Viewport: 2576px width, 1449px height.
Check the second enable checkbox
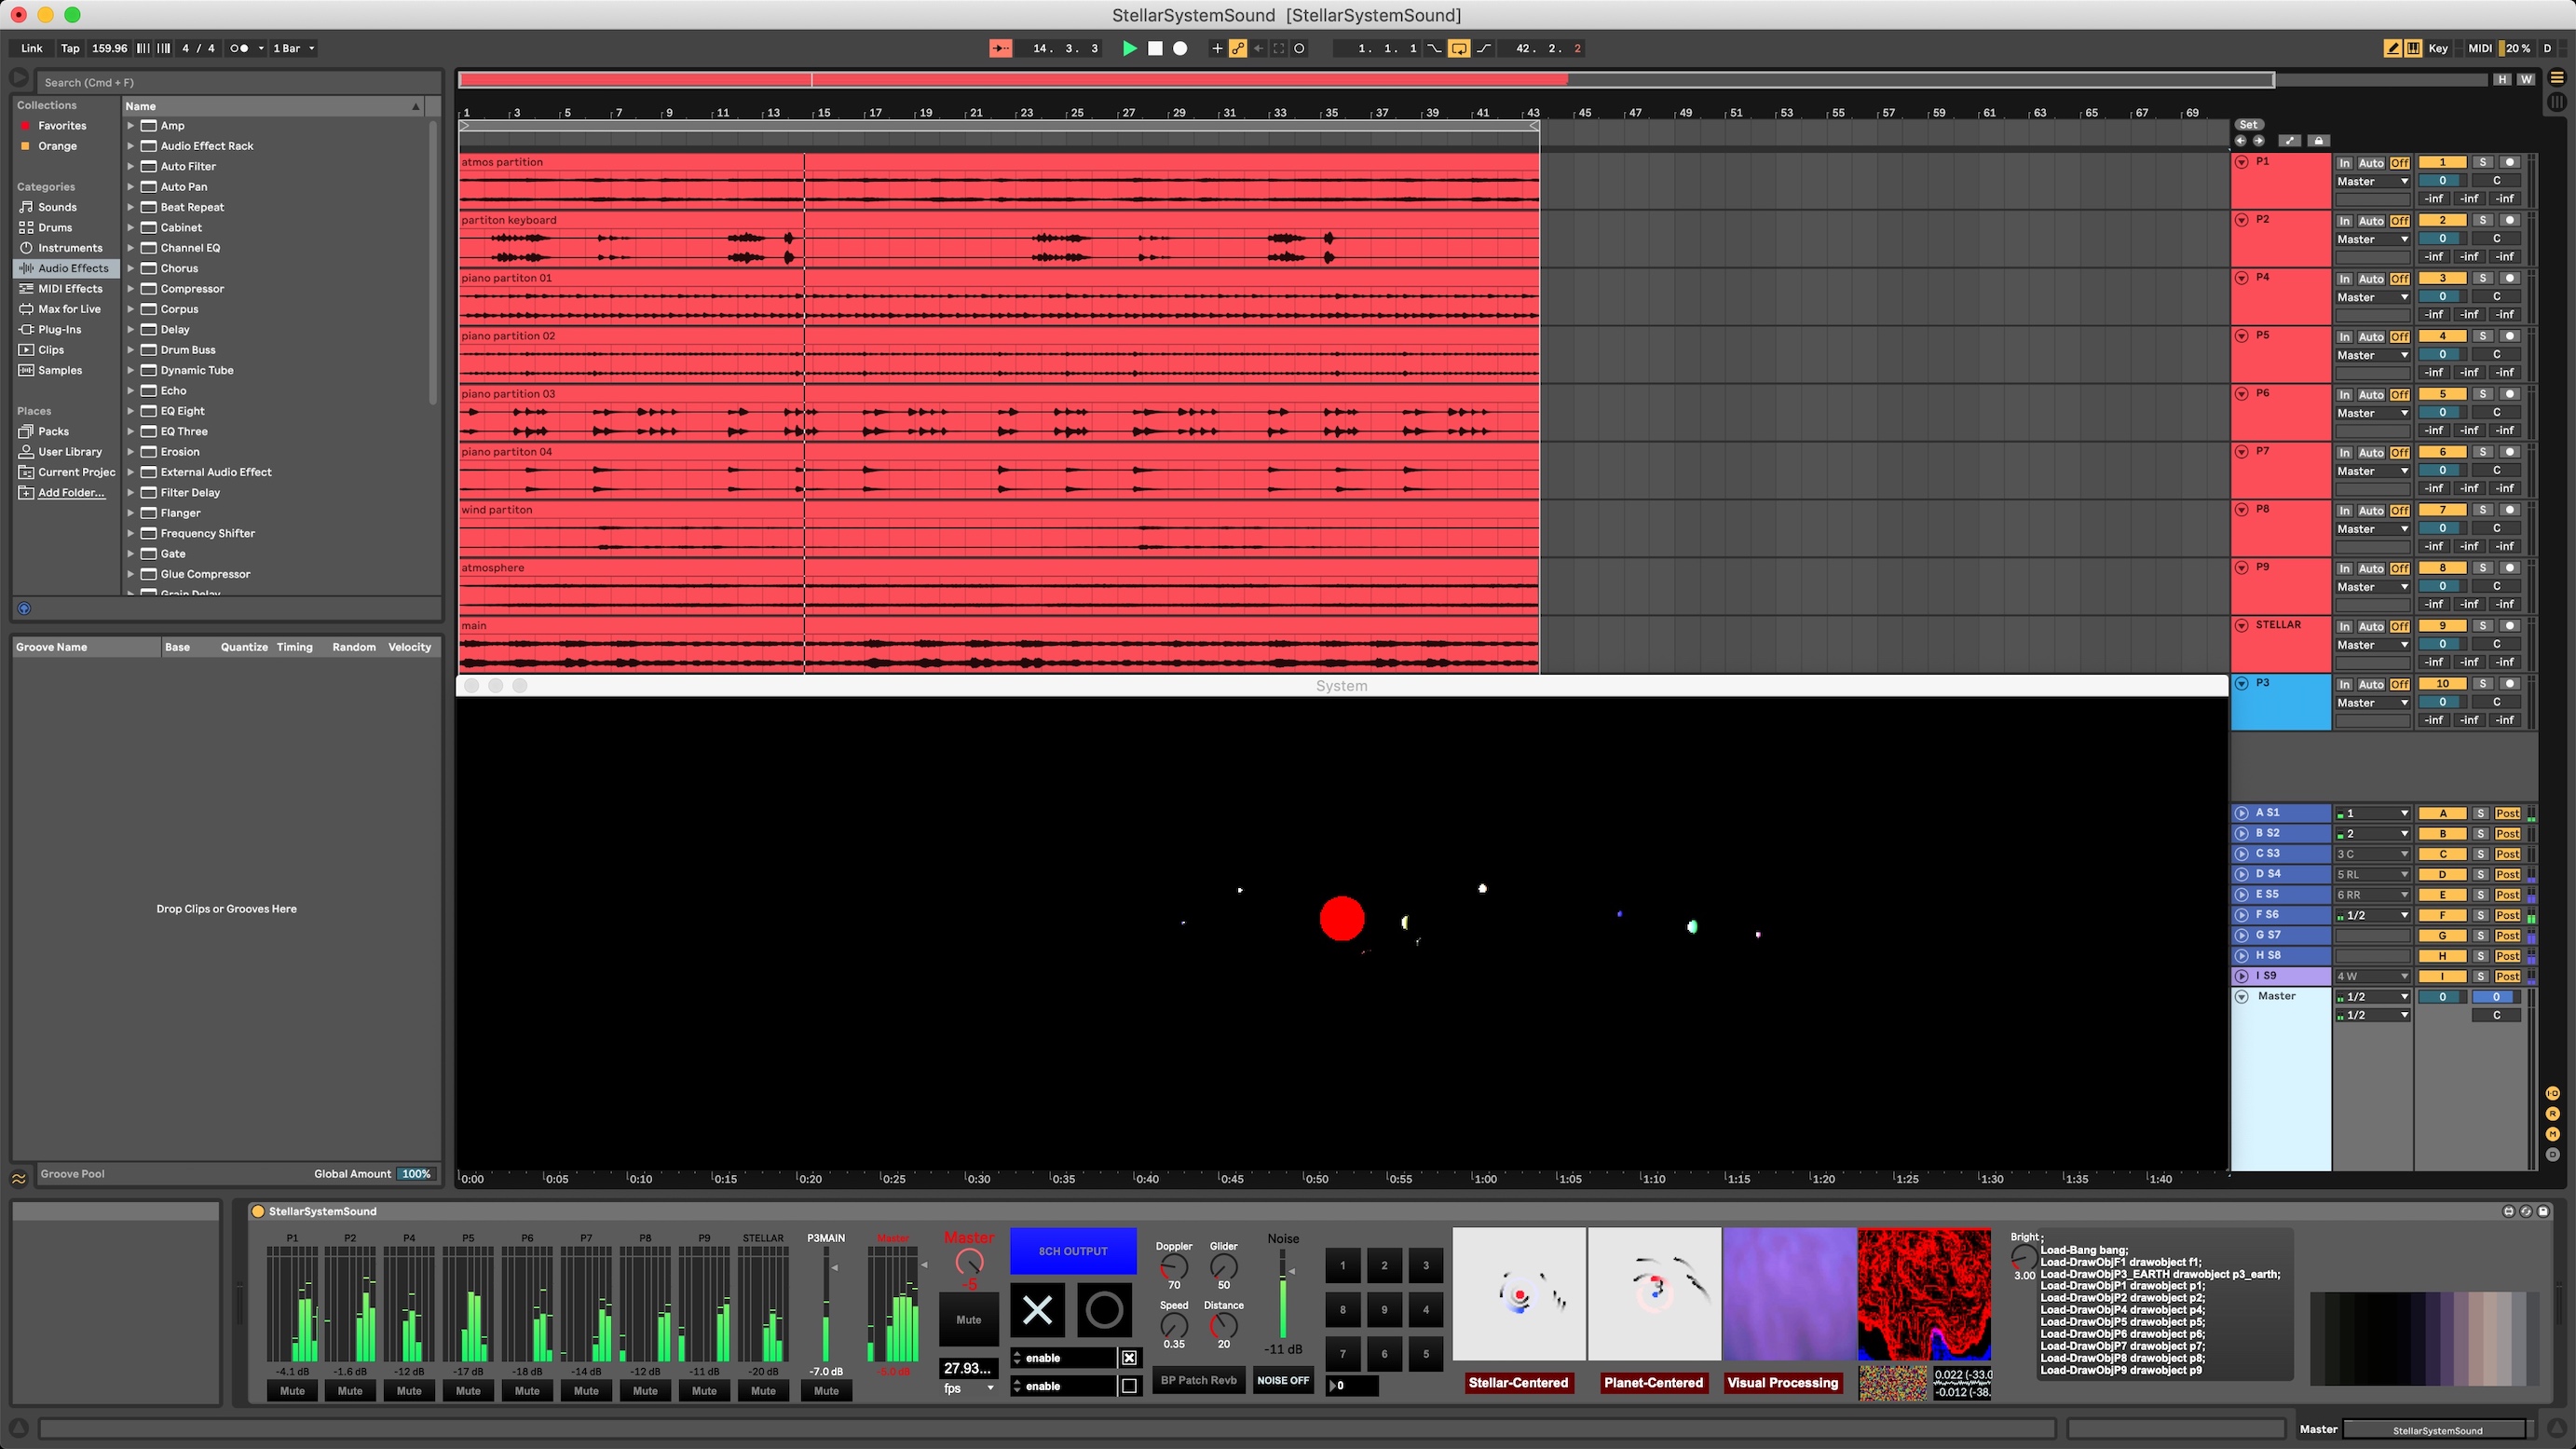[x=1129, y=1386]
